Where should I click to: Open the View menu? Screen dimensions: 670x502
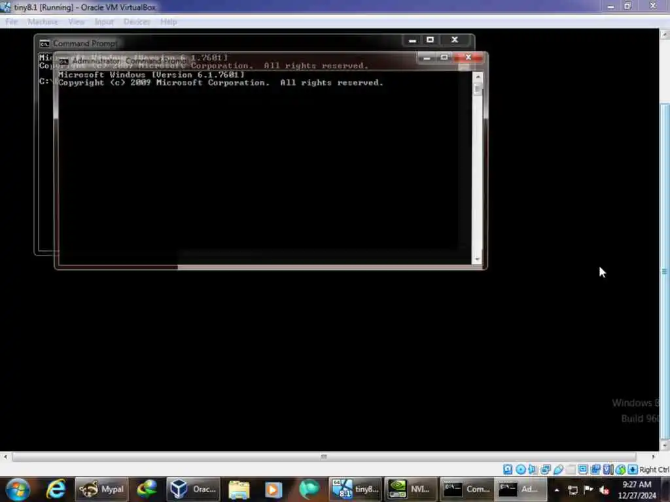tap(77, 22)
